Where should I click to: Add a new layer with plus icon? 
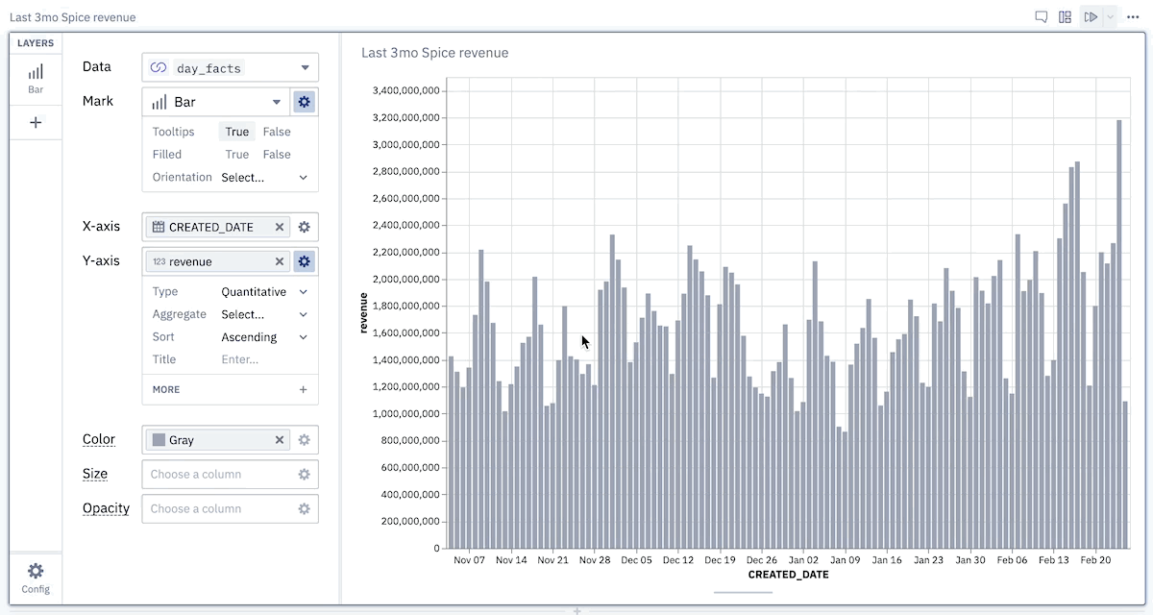coord(36,122)
